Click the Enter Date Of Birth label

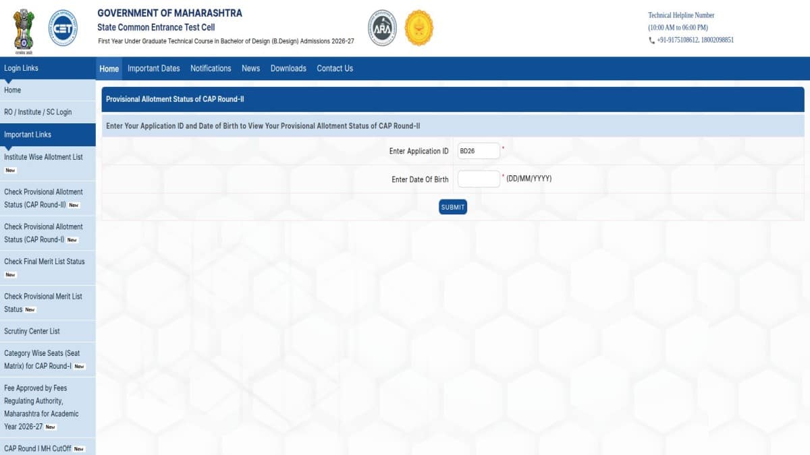(420, 179)
